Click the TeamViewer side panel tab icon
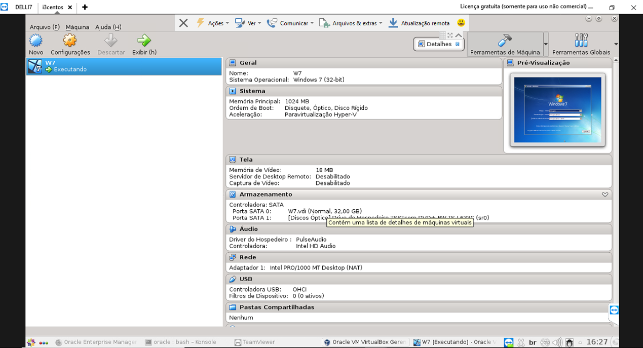This screenshot has height=348, width=643. [614, 310]
